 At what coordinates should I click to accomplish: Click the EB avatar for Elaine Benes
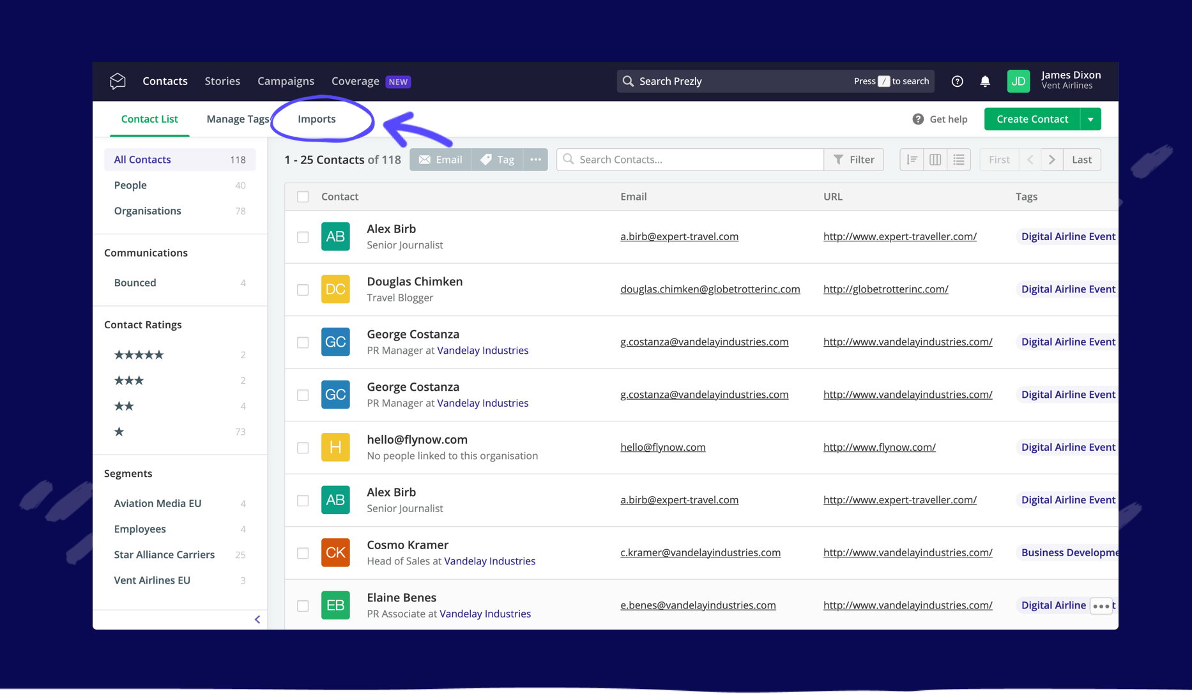(335, 605)
